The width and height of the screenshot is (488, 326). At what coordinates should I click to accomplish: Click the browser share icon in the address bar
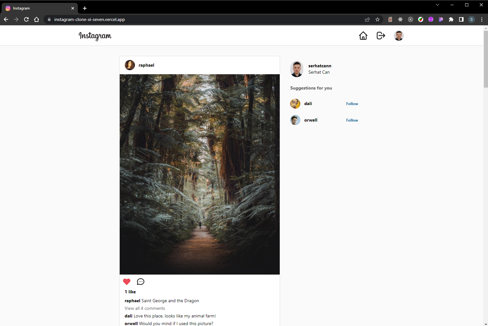click(367, 19)
